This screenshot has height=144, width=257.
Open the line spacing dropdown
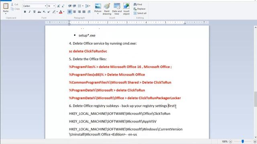pos(88,6)
